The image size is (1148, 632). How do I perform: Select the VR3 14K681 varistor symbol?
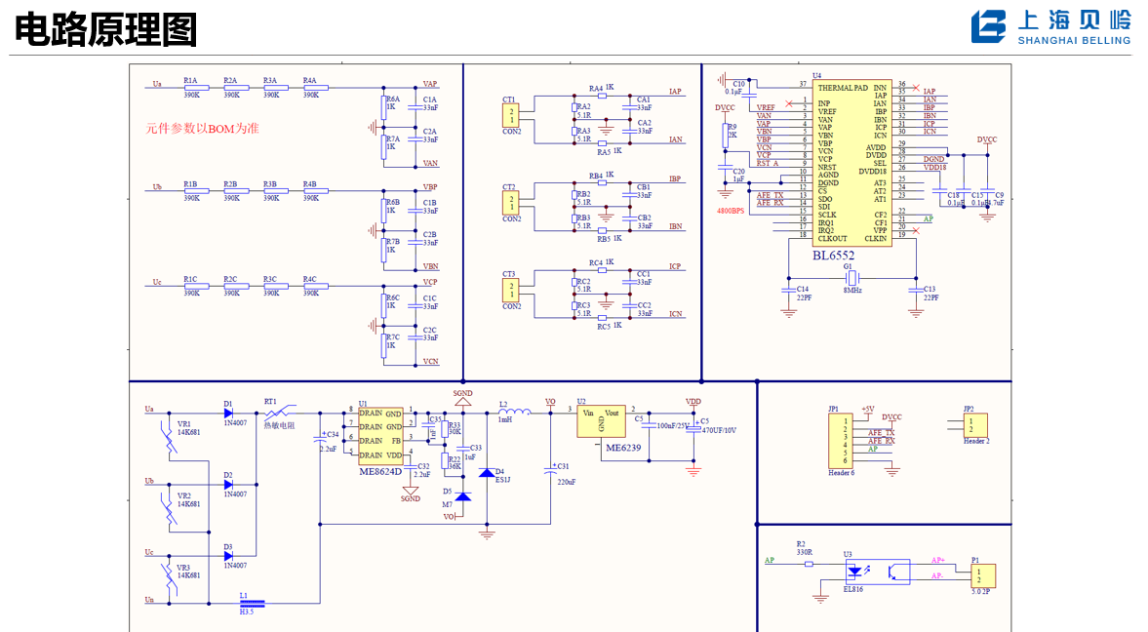pyautogui.click(x=170, y=579)
